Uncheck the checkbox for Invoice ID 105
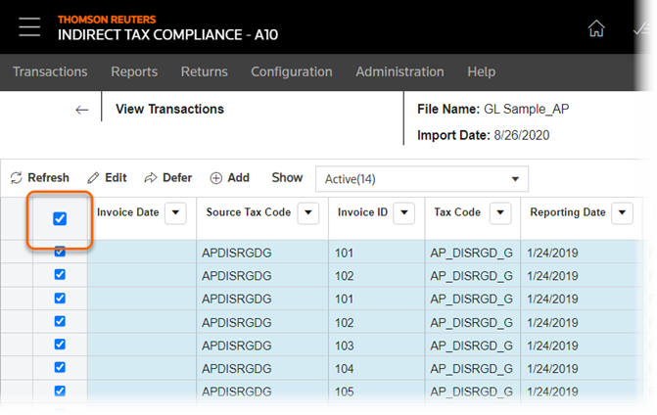 60,391
